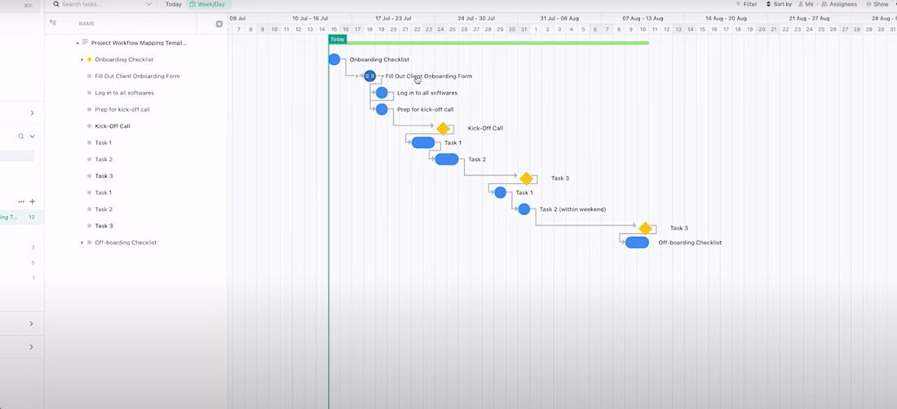The image size is (897, 409).
Task: Select Off-boarding Checklist row in task list
Action: (x=126, y=242)
